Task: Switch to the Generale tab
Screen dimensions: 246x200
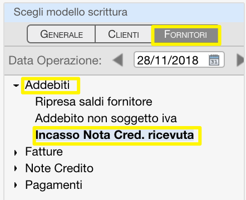Action: 61,34
